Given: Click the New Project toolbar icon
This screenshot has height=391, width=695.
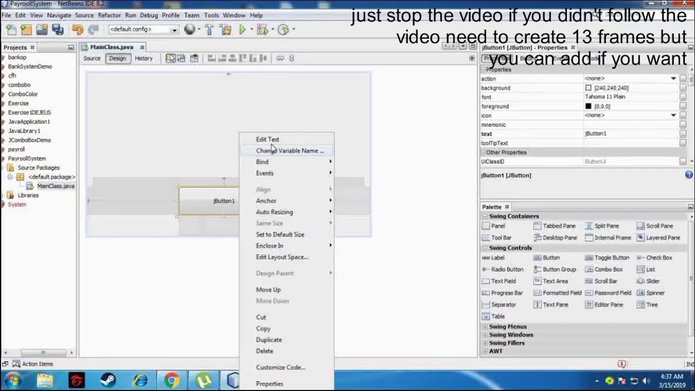Looking at the screenshot, I should coord(26,30).
